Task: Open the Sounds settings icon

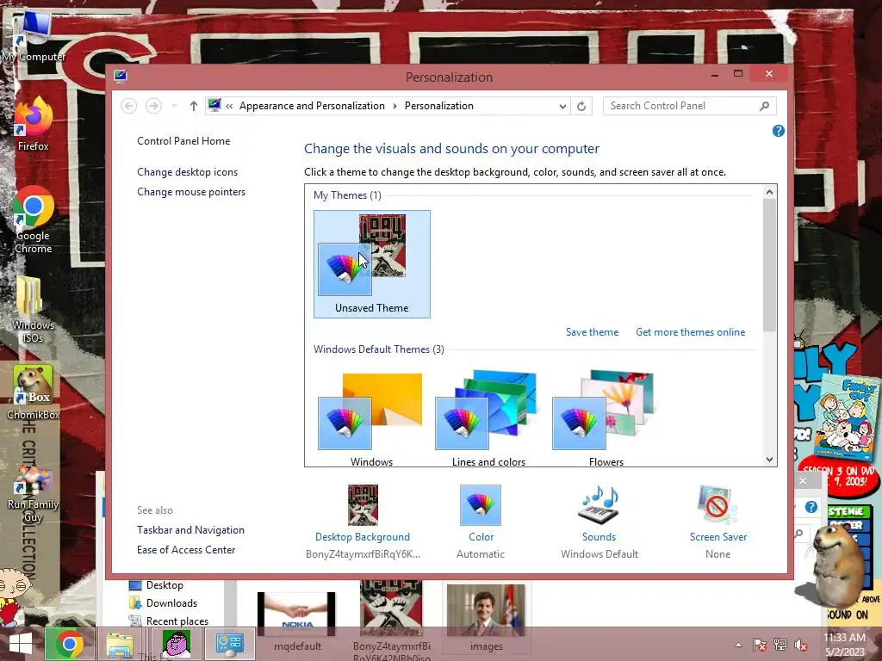Action: click(599, 504)
